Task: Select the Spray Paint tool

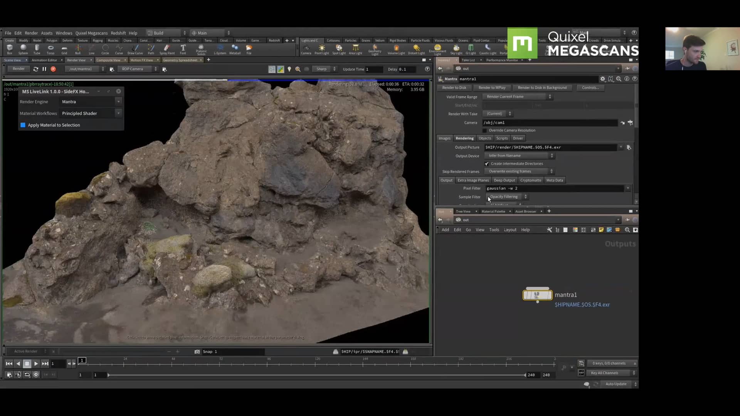Action: [167, 49]
